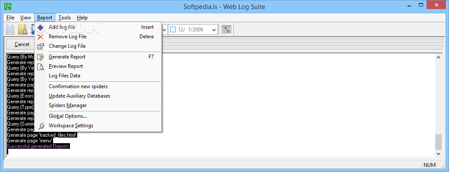Open the Help menu
The width and height of the screenshot is (449, 172).
coord(82,18)
